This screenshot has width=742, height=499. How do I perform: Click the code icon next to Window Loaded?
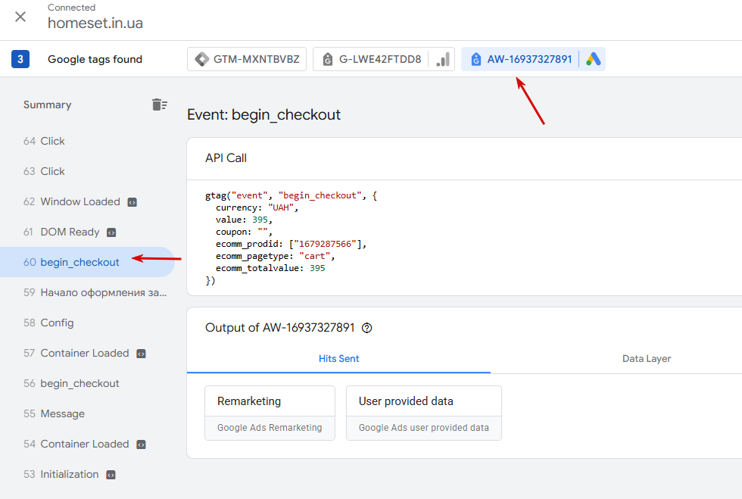coord(132,202)
